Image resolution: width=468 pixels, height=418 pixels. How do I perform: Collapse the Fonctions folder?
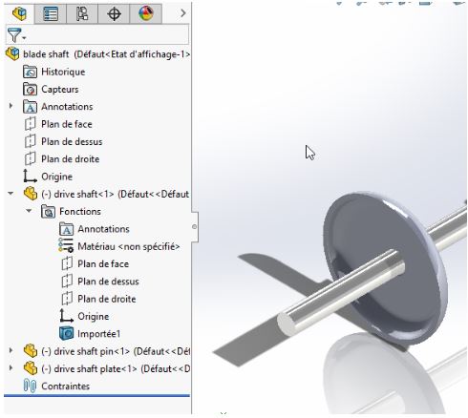(x=29, y=211)
